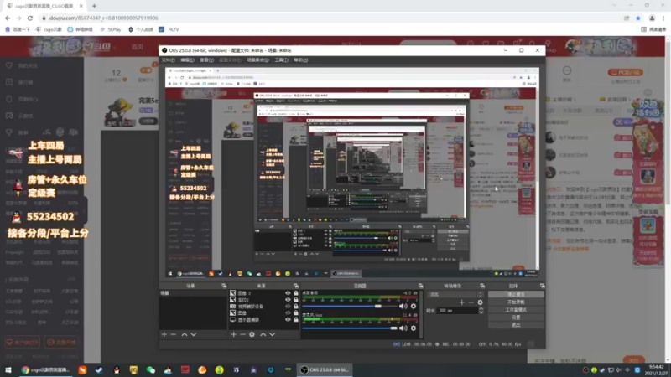Toggle visibility of 显示器捕获 source
671x377 pixels.
coord(288,319)
